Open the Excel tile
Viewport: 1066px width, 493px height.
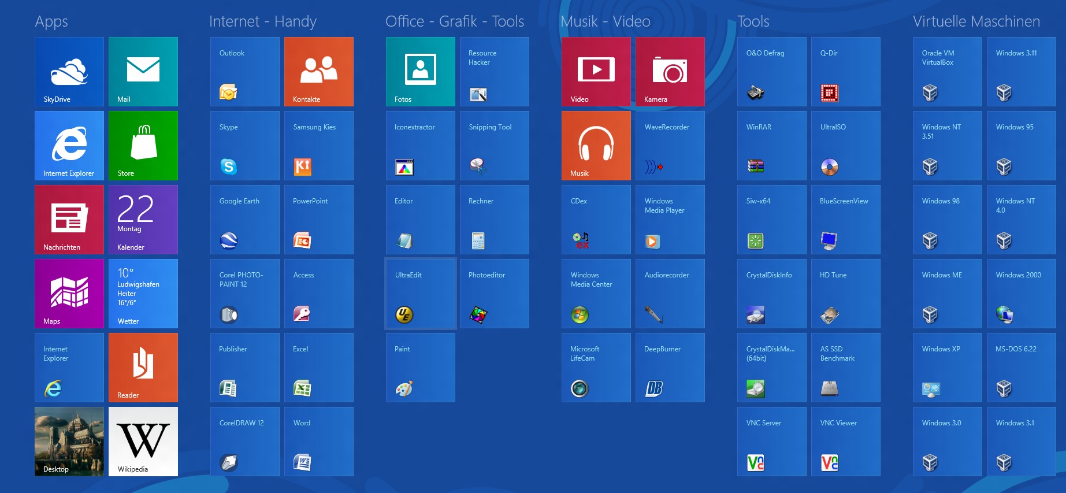click(319, 368)
